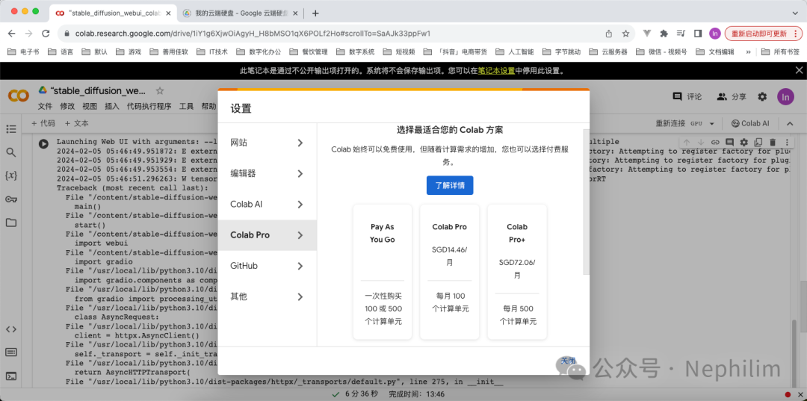This screenshot has width=807, height=401.
Task: Open more cell actions three-dot menu
Action: pyautogui.click(x=786, y=142)
